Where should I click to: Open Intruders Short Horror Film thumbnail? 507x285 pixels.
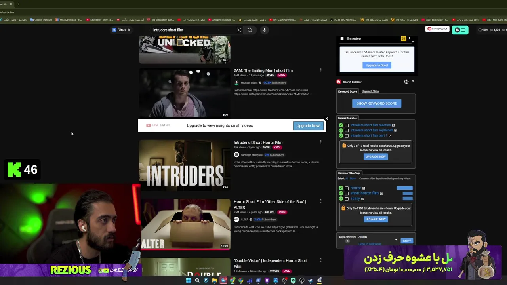[x=184, y=165]
